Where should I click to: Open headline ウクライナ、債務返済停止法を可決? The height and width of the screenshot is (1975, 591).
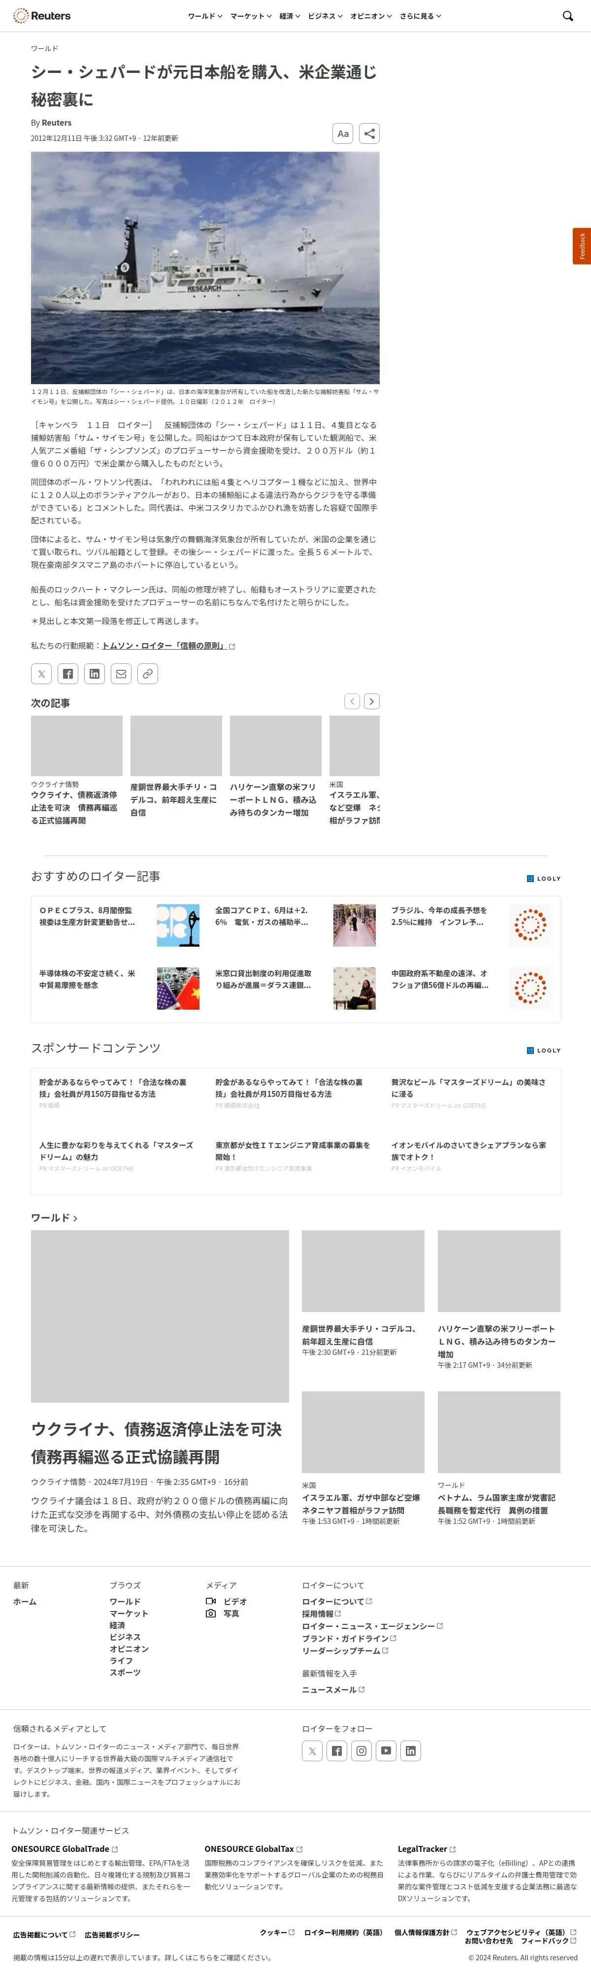point(157,1443)
